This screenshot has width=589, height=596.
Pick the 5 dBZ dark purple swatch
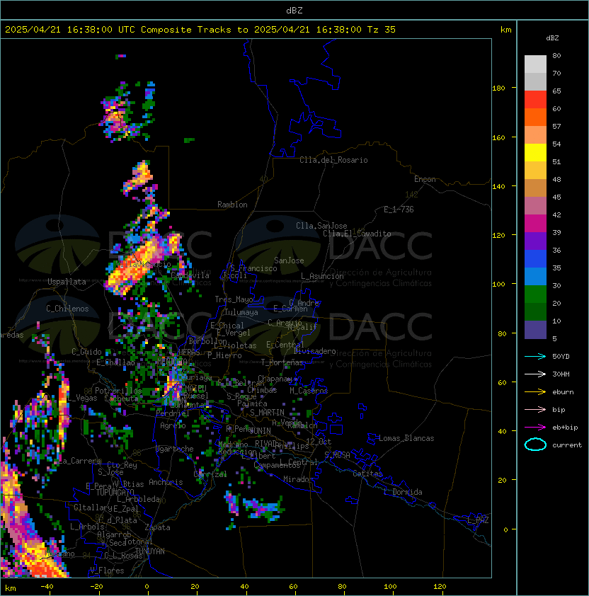[x=535, y=330]
